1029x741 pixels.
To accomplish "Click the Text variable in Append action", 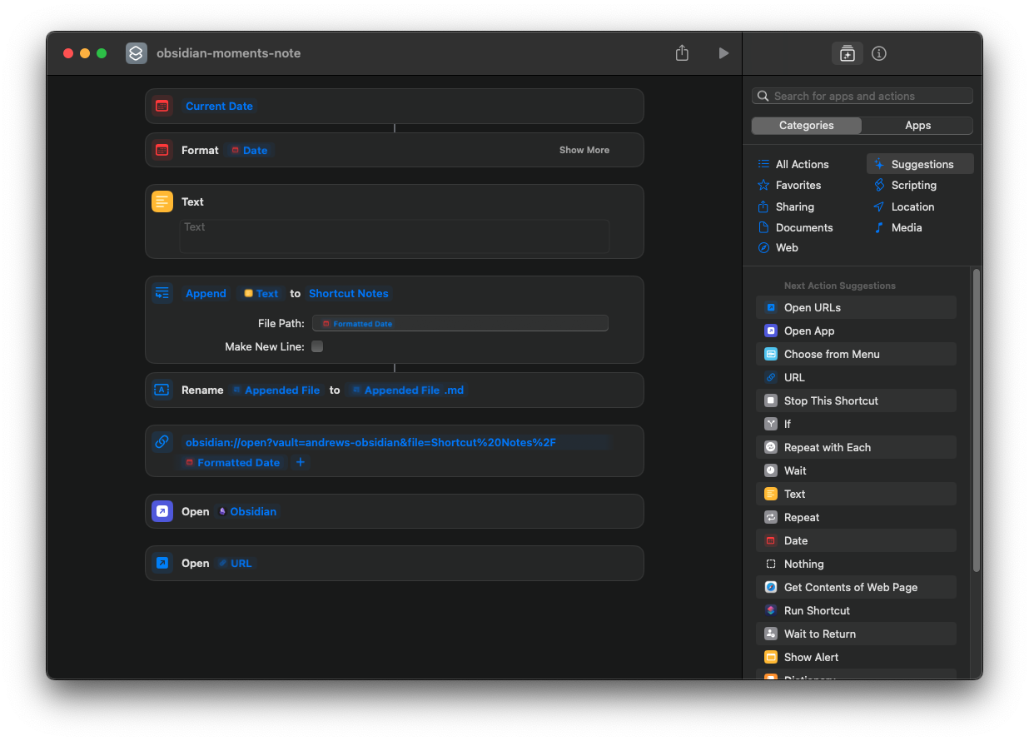I will (x=261, y=293).
